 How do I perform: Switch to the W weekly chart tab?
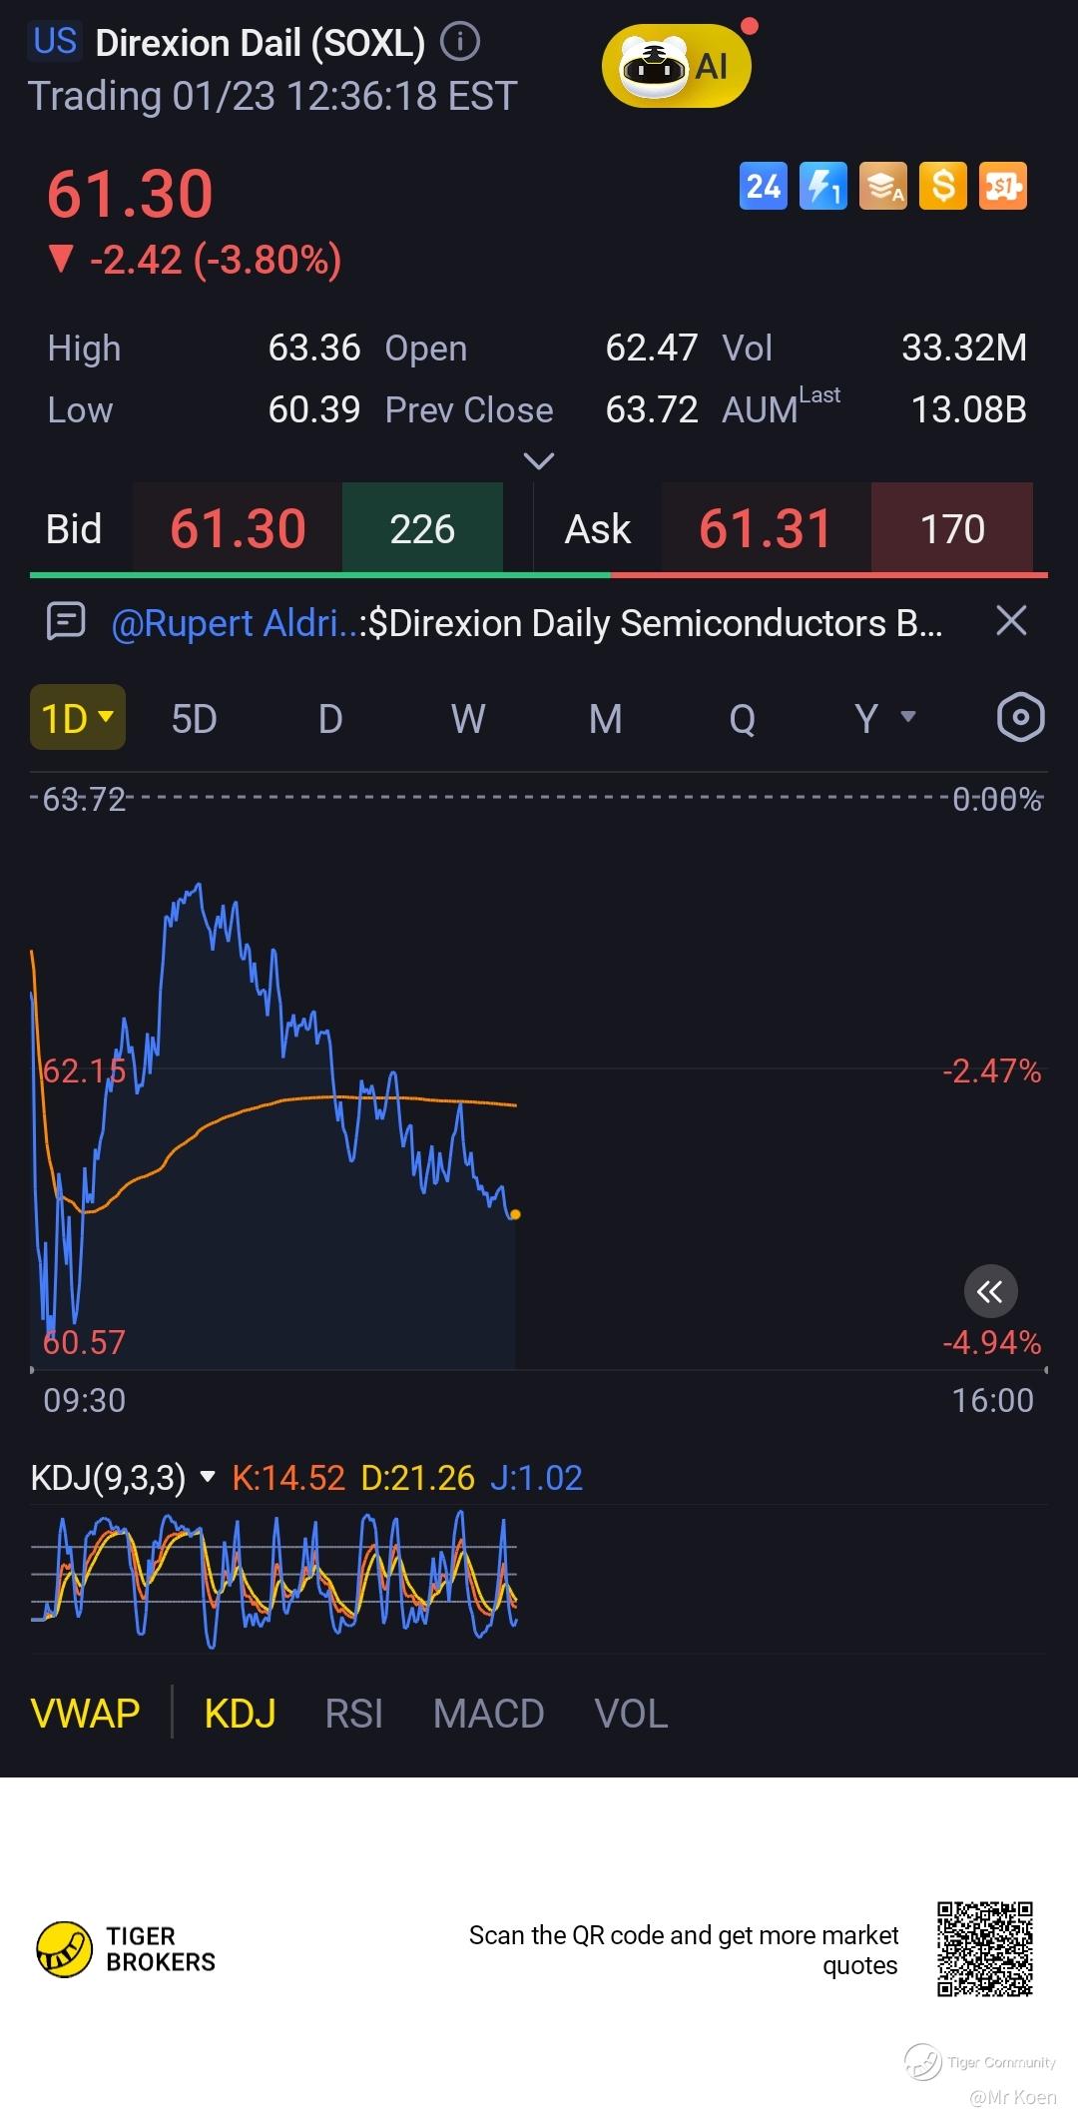click(468, 718)
